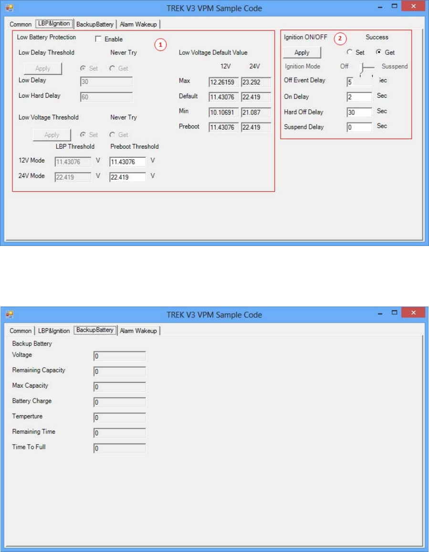Screen dimensions: 429x552
Task: Open the Alarm Wakeup tab in the bottom window
Action: click(x=138, y=331)
